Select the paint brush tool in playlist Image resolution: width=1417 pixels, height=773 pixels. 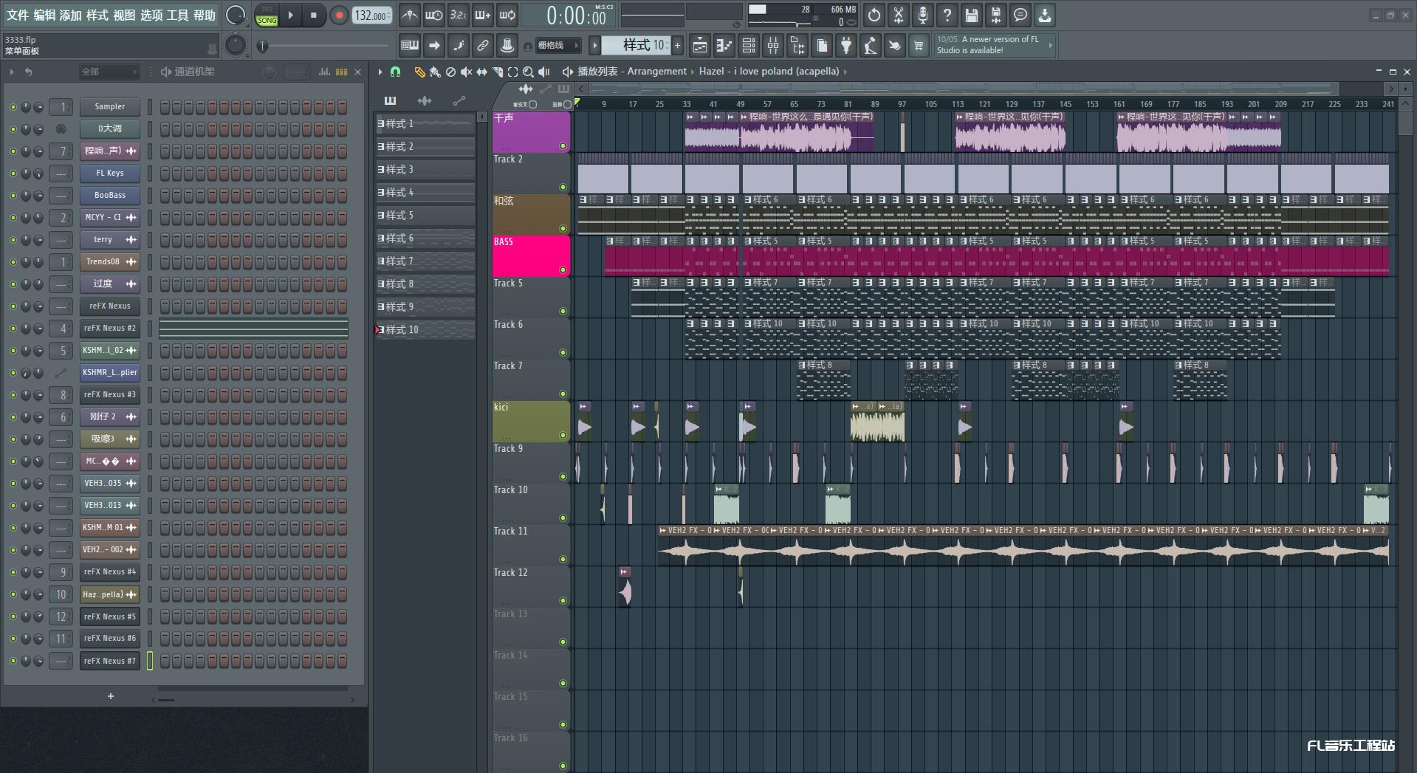(x=435, y=72)
